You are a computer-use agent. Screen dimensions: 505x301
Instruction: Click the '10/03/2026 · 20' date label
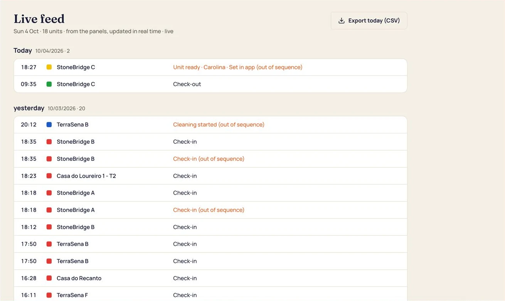pos(66,109)
